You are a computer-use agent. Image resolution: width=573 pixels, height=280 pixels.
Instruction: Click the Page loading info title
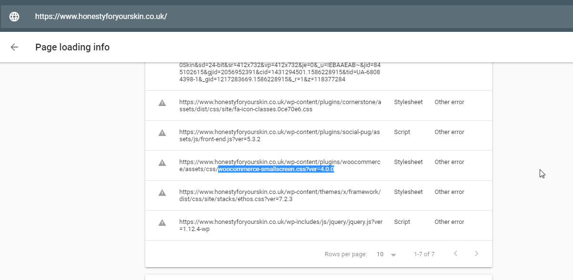click(72, 47)
